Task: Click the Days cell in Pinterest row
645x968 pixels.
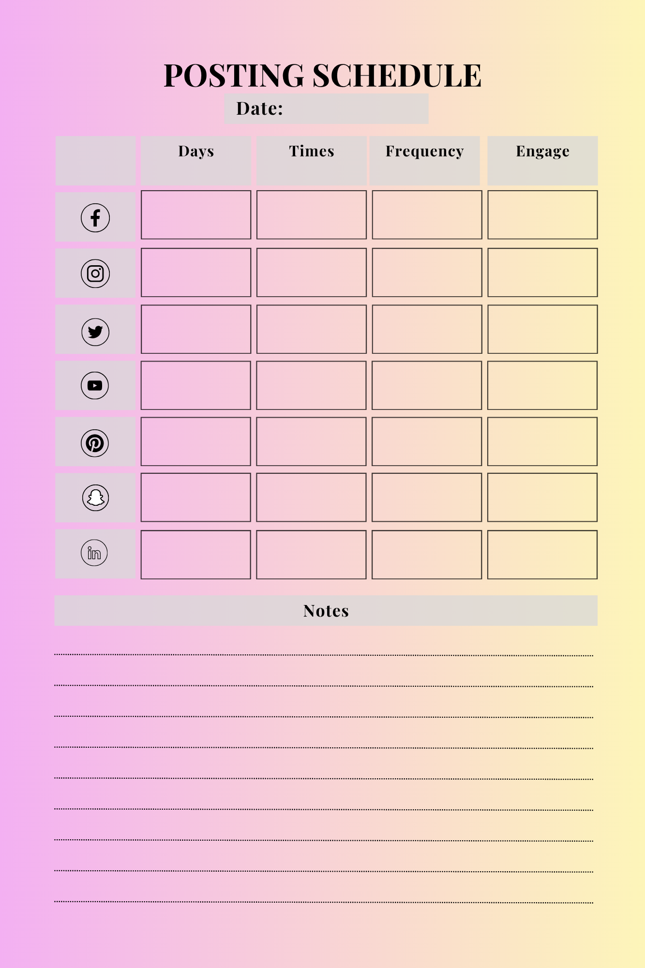Action: coord(196,441)
